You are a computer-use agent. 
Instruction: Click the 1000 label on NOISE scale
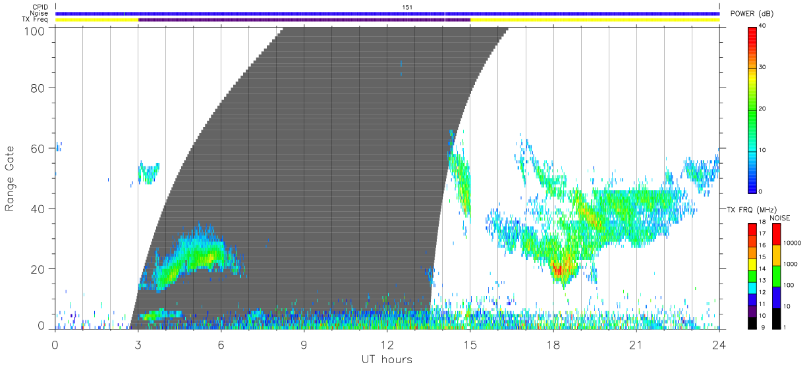point(791,264)
